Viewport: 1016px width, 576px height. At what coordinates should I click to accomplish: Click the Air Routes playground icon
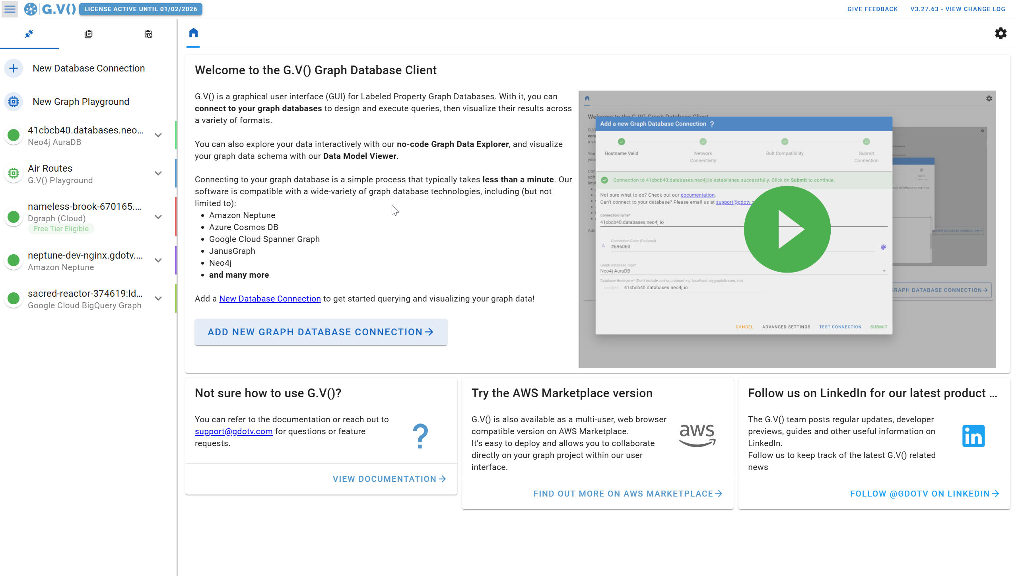[x=14, y=174]
